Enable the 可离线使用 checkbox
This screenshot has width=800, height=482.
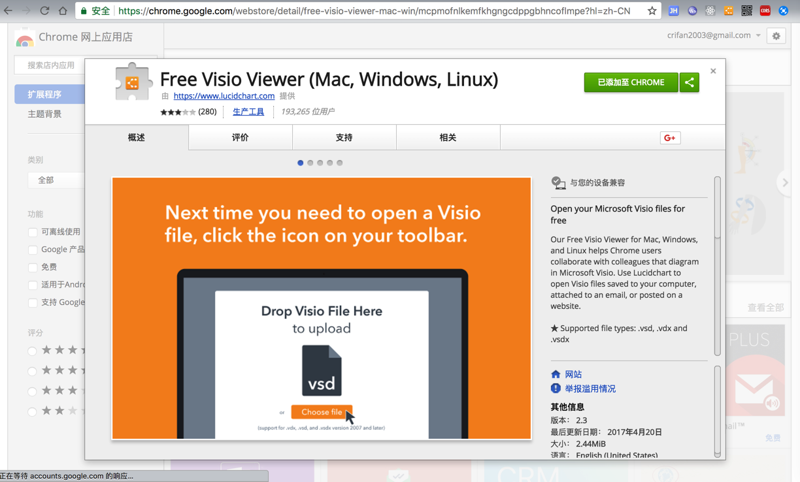pyautogui.click(x=33, y=232)
